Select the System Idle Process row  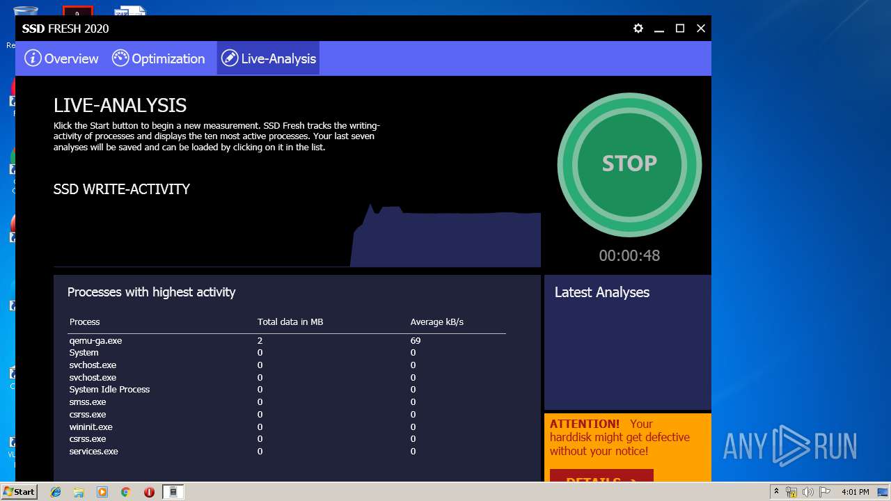tap(287, 390)
